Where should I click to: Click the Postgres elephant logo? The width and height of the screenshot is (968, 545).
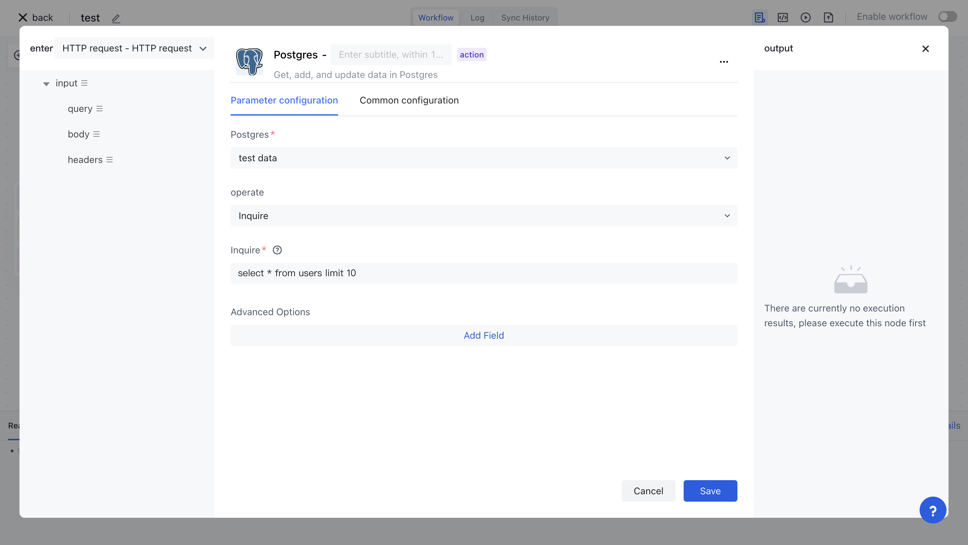point(249,61)
